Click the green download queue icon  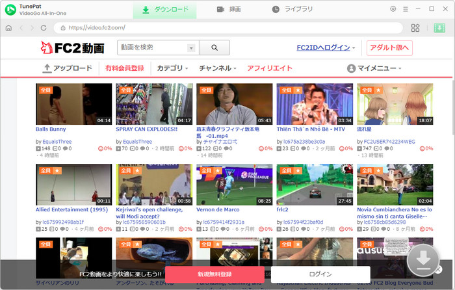(439, 28)
